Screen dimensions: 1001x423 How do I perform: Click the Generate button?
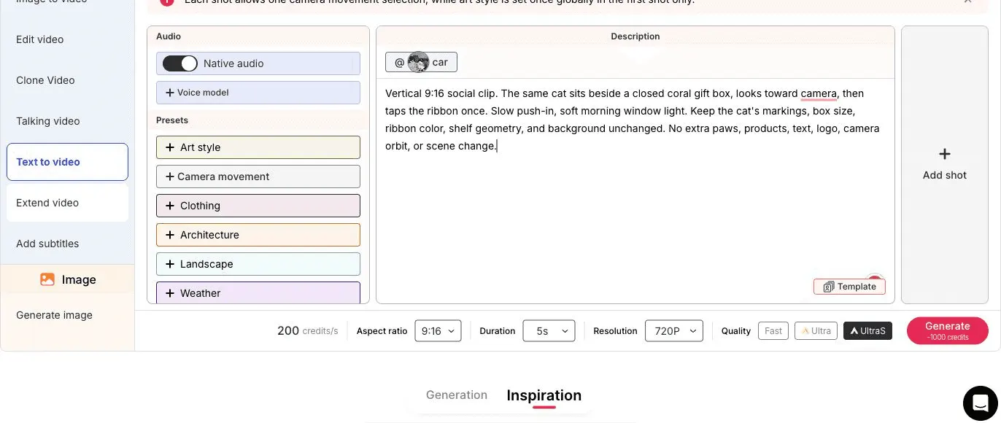[x=948, y=330]
